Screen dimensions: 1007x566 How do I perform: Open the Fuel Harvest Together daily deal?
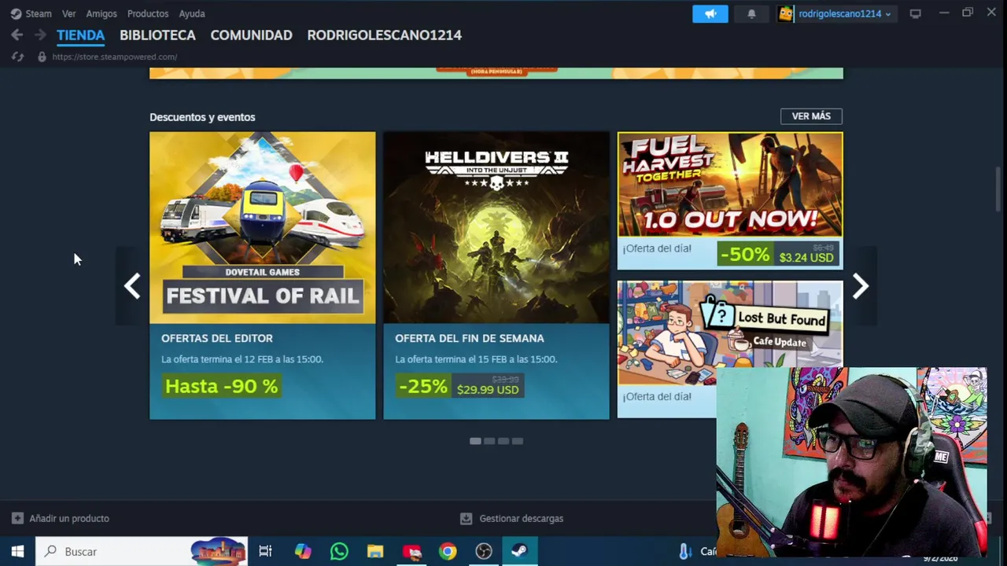pos(730,184)
